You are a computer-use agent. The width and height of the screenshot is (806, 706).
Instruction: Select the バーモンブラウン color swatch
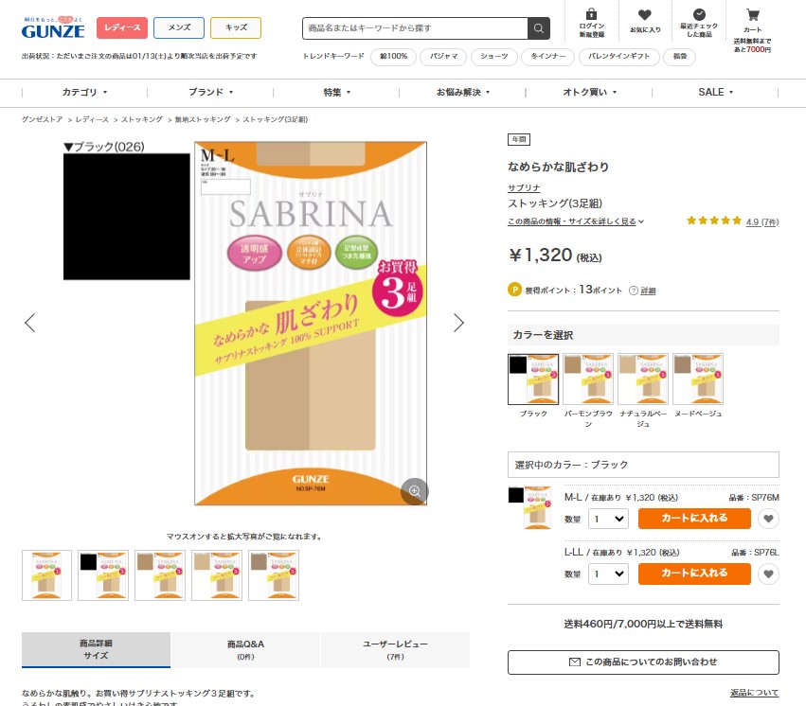pos(588,379)
